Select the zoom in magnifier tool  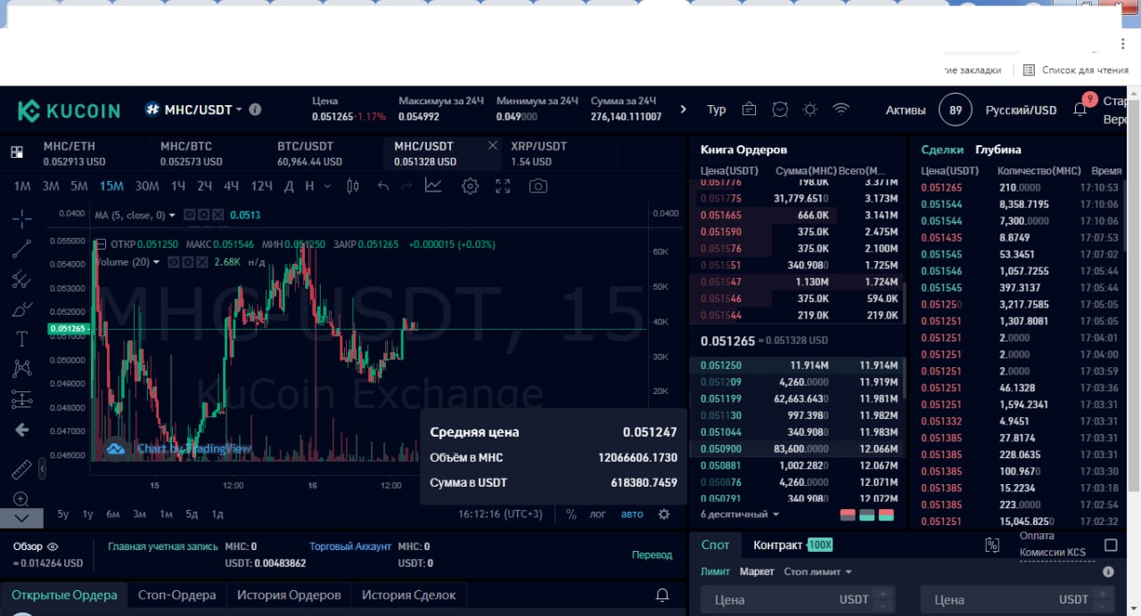click(x=21, y=499)
